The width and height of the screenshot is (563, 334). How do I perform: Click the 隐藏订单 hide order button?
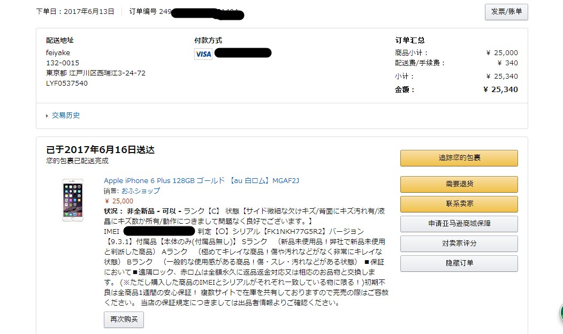(459, 263)
